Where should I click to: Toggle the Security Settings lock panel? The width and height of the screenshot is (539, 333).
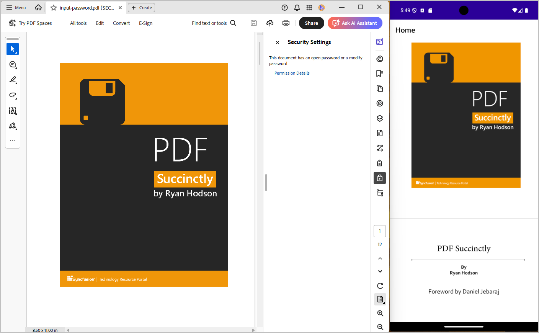[x=380, y=178]
